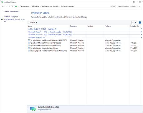Open the Organize menu
Image resolution: width=143 pixels, height=113 pixels.
[33, 22]
